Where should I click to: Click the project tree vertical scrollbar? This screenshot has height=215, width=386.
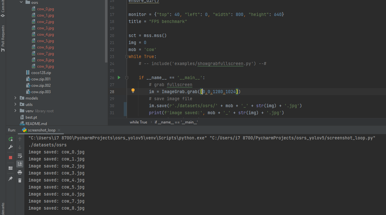click(x=106, y=31)
